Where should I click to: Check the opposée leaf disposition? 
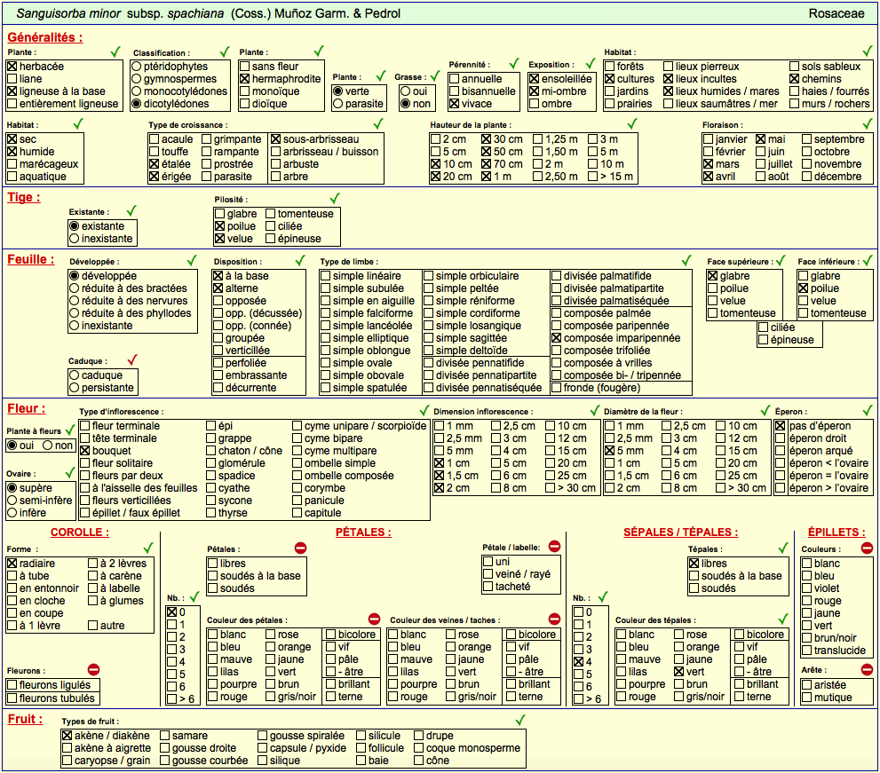pyautogui.click(x=218, y=301)
